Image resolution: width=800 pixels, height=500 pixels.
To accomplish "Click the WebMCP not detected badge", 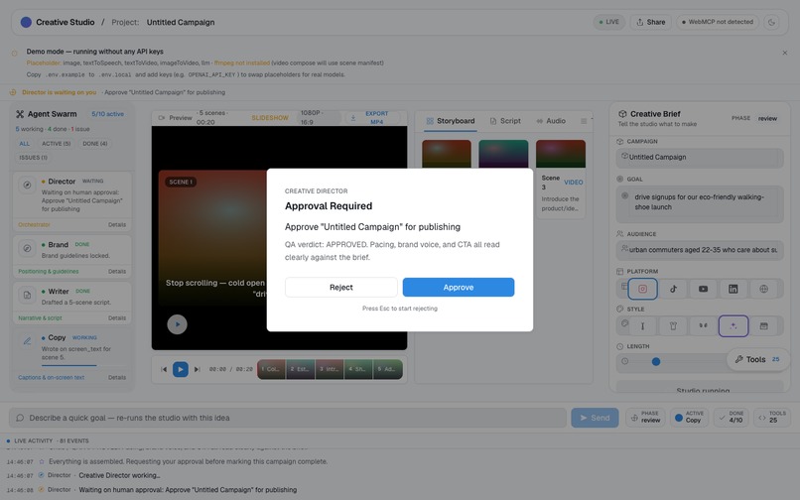I will click(x=718, y=22).
